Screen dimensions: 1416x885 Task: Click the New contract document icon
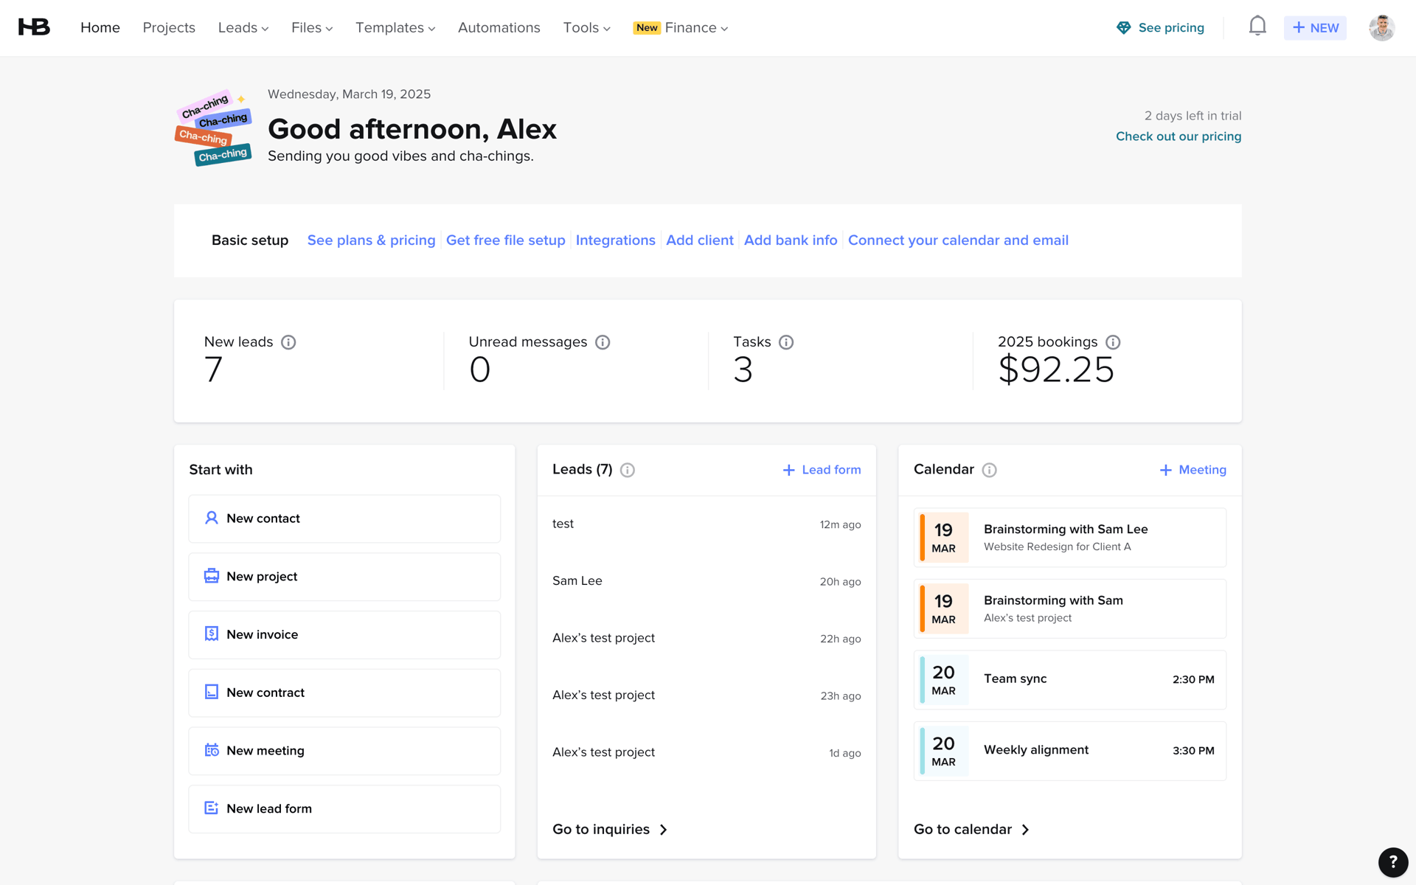tap(212, 692)
